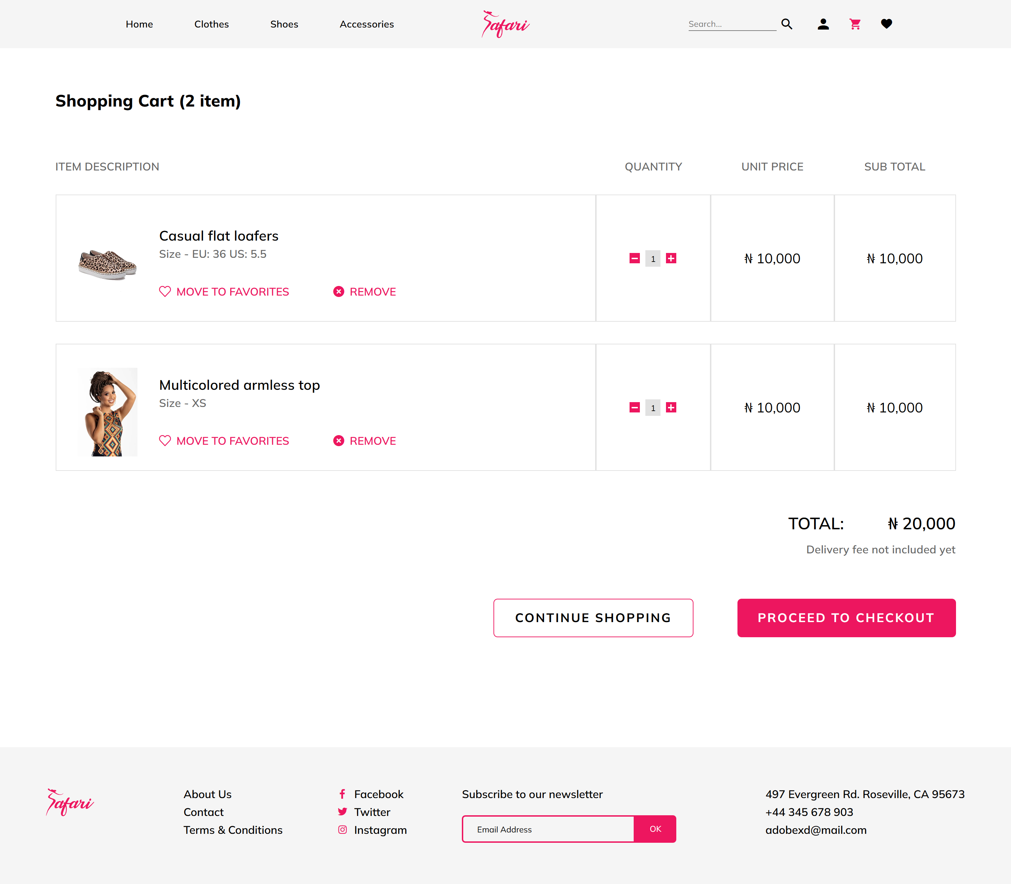Move Casual flat loafers to favorites
The width and height of the screenshot is (1011, 884).
tap(224, 291)
